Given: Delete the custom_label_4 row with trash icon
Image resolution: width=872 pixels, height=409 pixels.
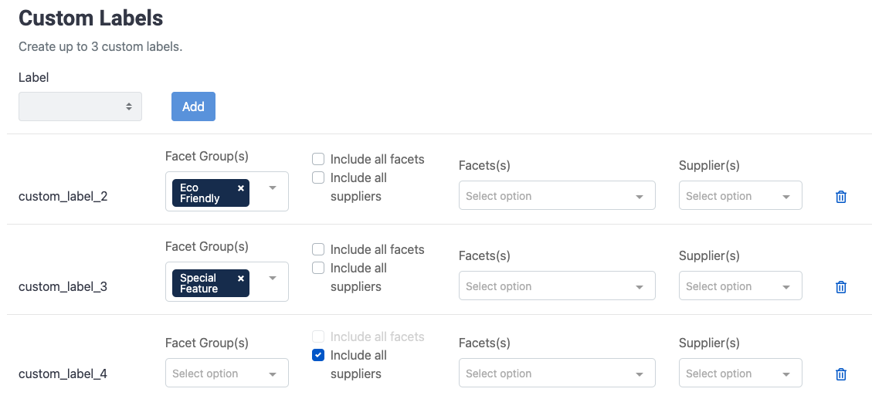Looking at the screenshot, I should [841, 374].
